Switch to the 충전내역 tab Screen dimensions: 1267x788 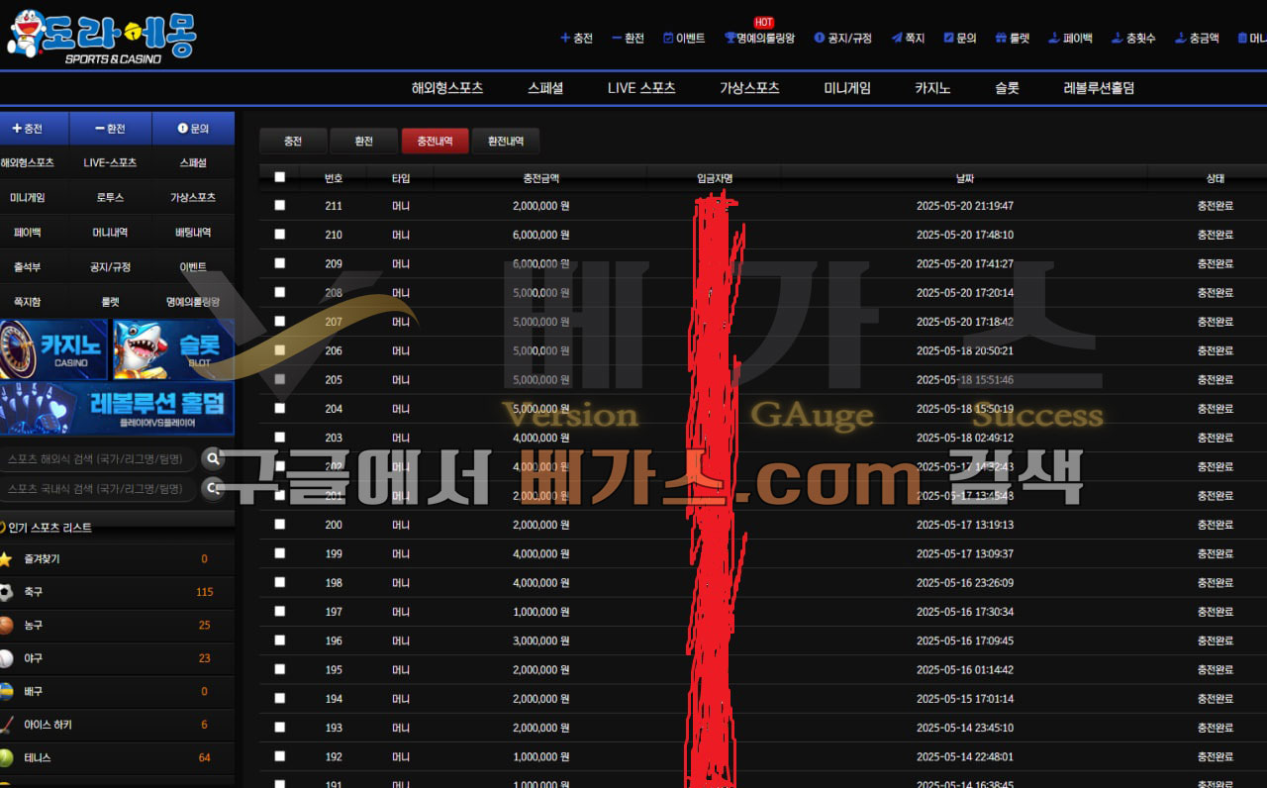(435, 142)
